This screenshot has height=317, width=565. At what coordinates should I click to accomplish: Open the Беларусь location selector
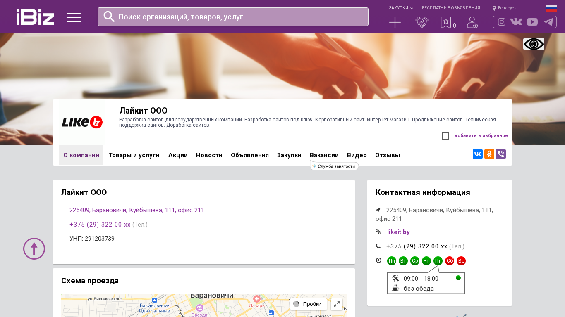point(505,8)
